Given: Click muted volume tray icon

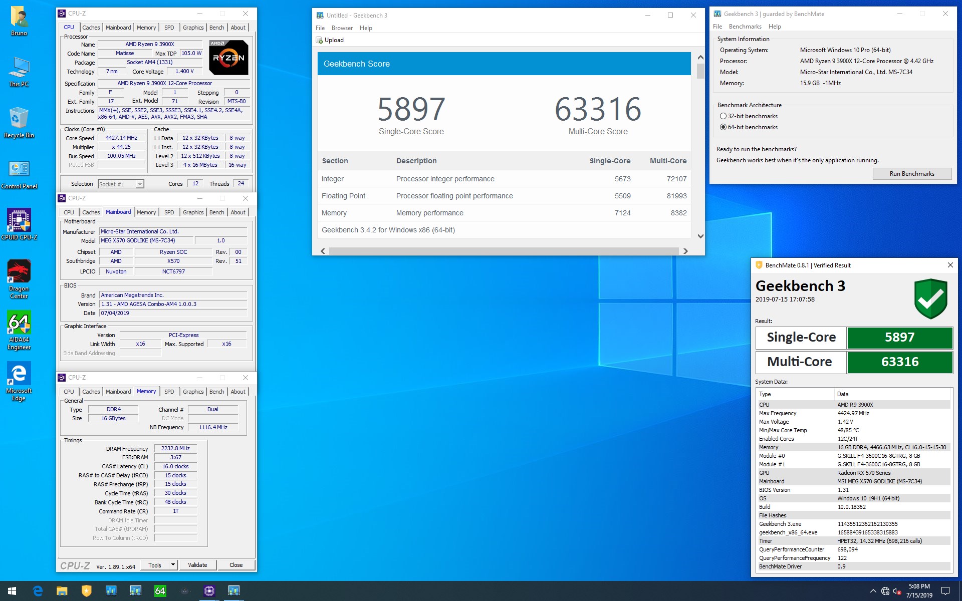Looking at the screenshot, I should coord(898,591).
